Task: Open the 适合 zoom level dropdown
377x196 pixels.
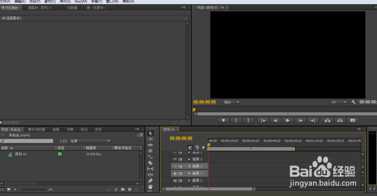Action: [x=231, y=102]
